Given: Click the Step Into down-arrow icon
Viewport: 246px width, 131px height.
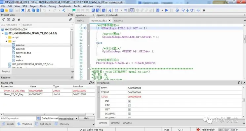Looking at the screenshot, I should tap(187, 10).
